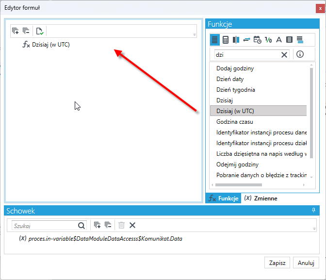Open formula toolbar overflow arrow
This screenshot has height=280, width=326.
click(195, 35)
